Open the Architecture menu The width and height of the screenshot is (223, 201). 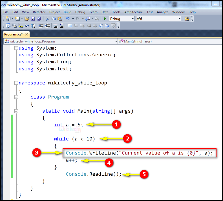[x=134, y=12]
